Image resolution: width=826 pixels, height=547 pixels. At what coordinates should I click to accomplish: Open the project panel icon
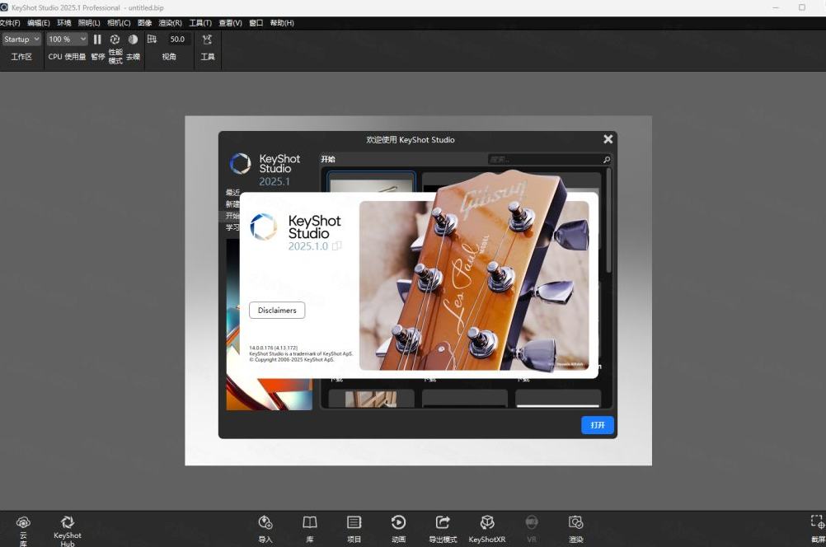coord(354,522)
